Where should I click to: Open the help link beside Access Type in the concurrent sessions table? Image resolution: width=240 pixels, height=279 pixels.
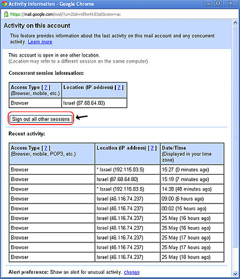tap(46, 87)
